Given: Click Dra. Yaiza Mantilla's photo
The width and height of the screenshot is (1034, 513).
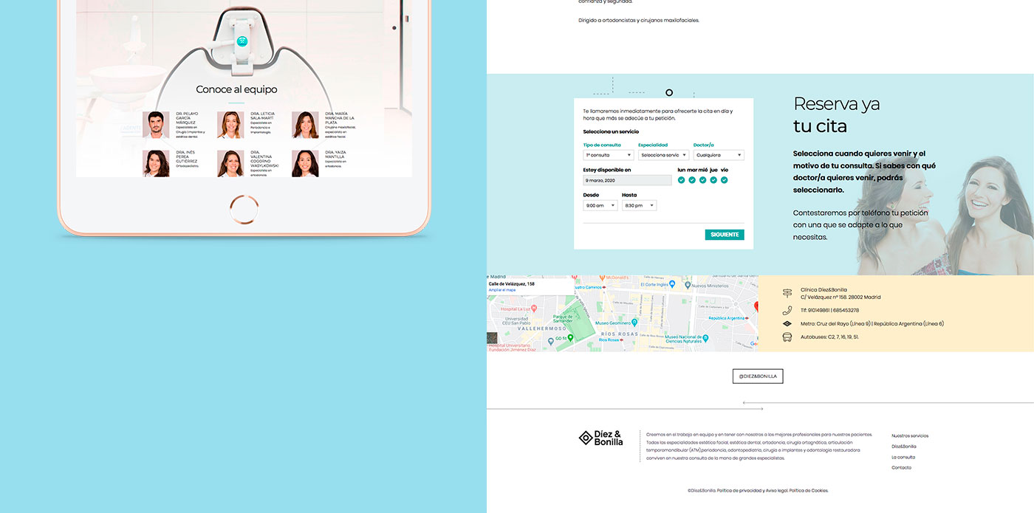Looking at the screenshot, I should point(305,163).
